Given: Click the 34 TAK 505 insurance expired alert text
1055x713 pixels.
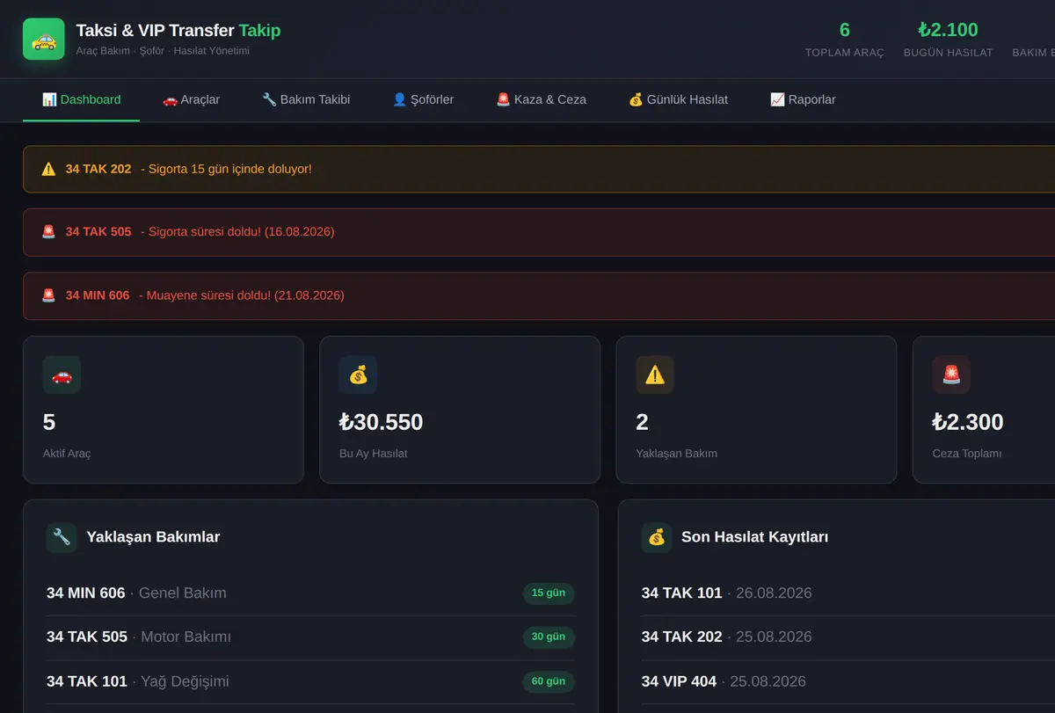Looking at the screenshot, I should coord(200,232).
